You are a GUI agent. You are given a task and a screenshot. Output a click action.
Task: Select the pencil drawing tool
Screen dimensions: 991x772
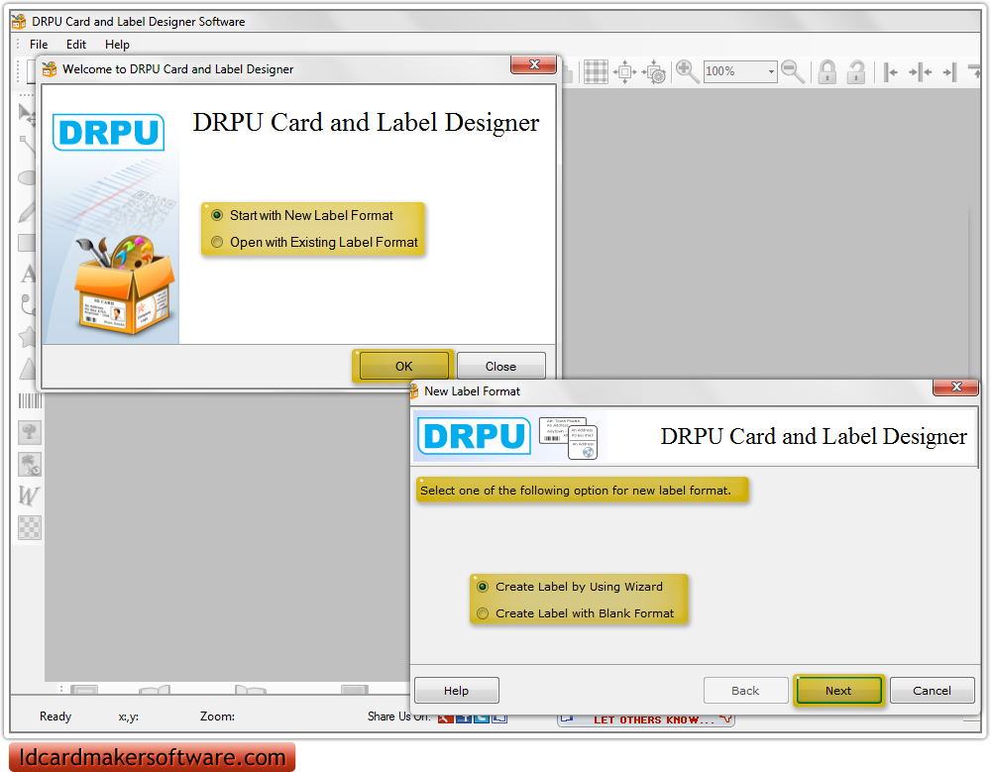[x=26, y=211]
